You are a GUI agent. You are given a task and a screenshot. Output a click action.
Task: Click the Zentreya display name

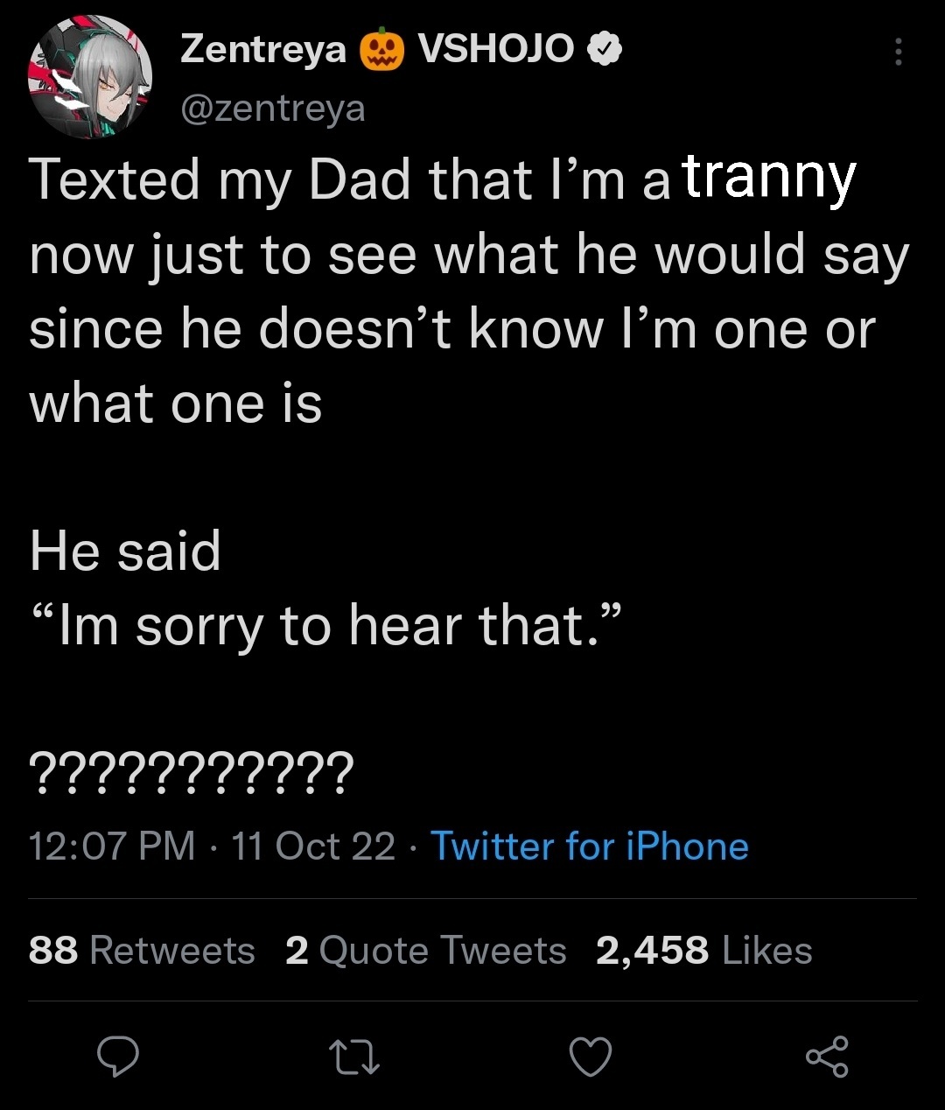click(263, 51)
